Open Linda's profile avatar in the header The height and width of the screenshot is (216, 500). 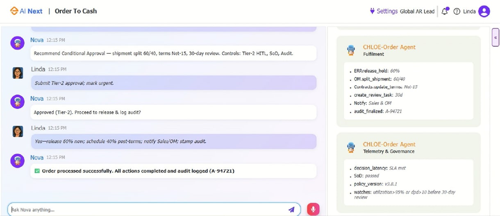click(x=484, y=11)
